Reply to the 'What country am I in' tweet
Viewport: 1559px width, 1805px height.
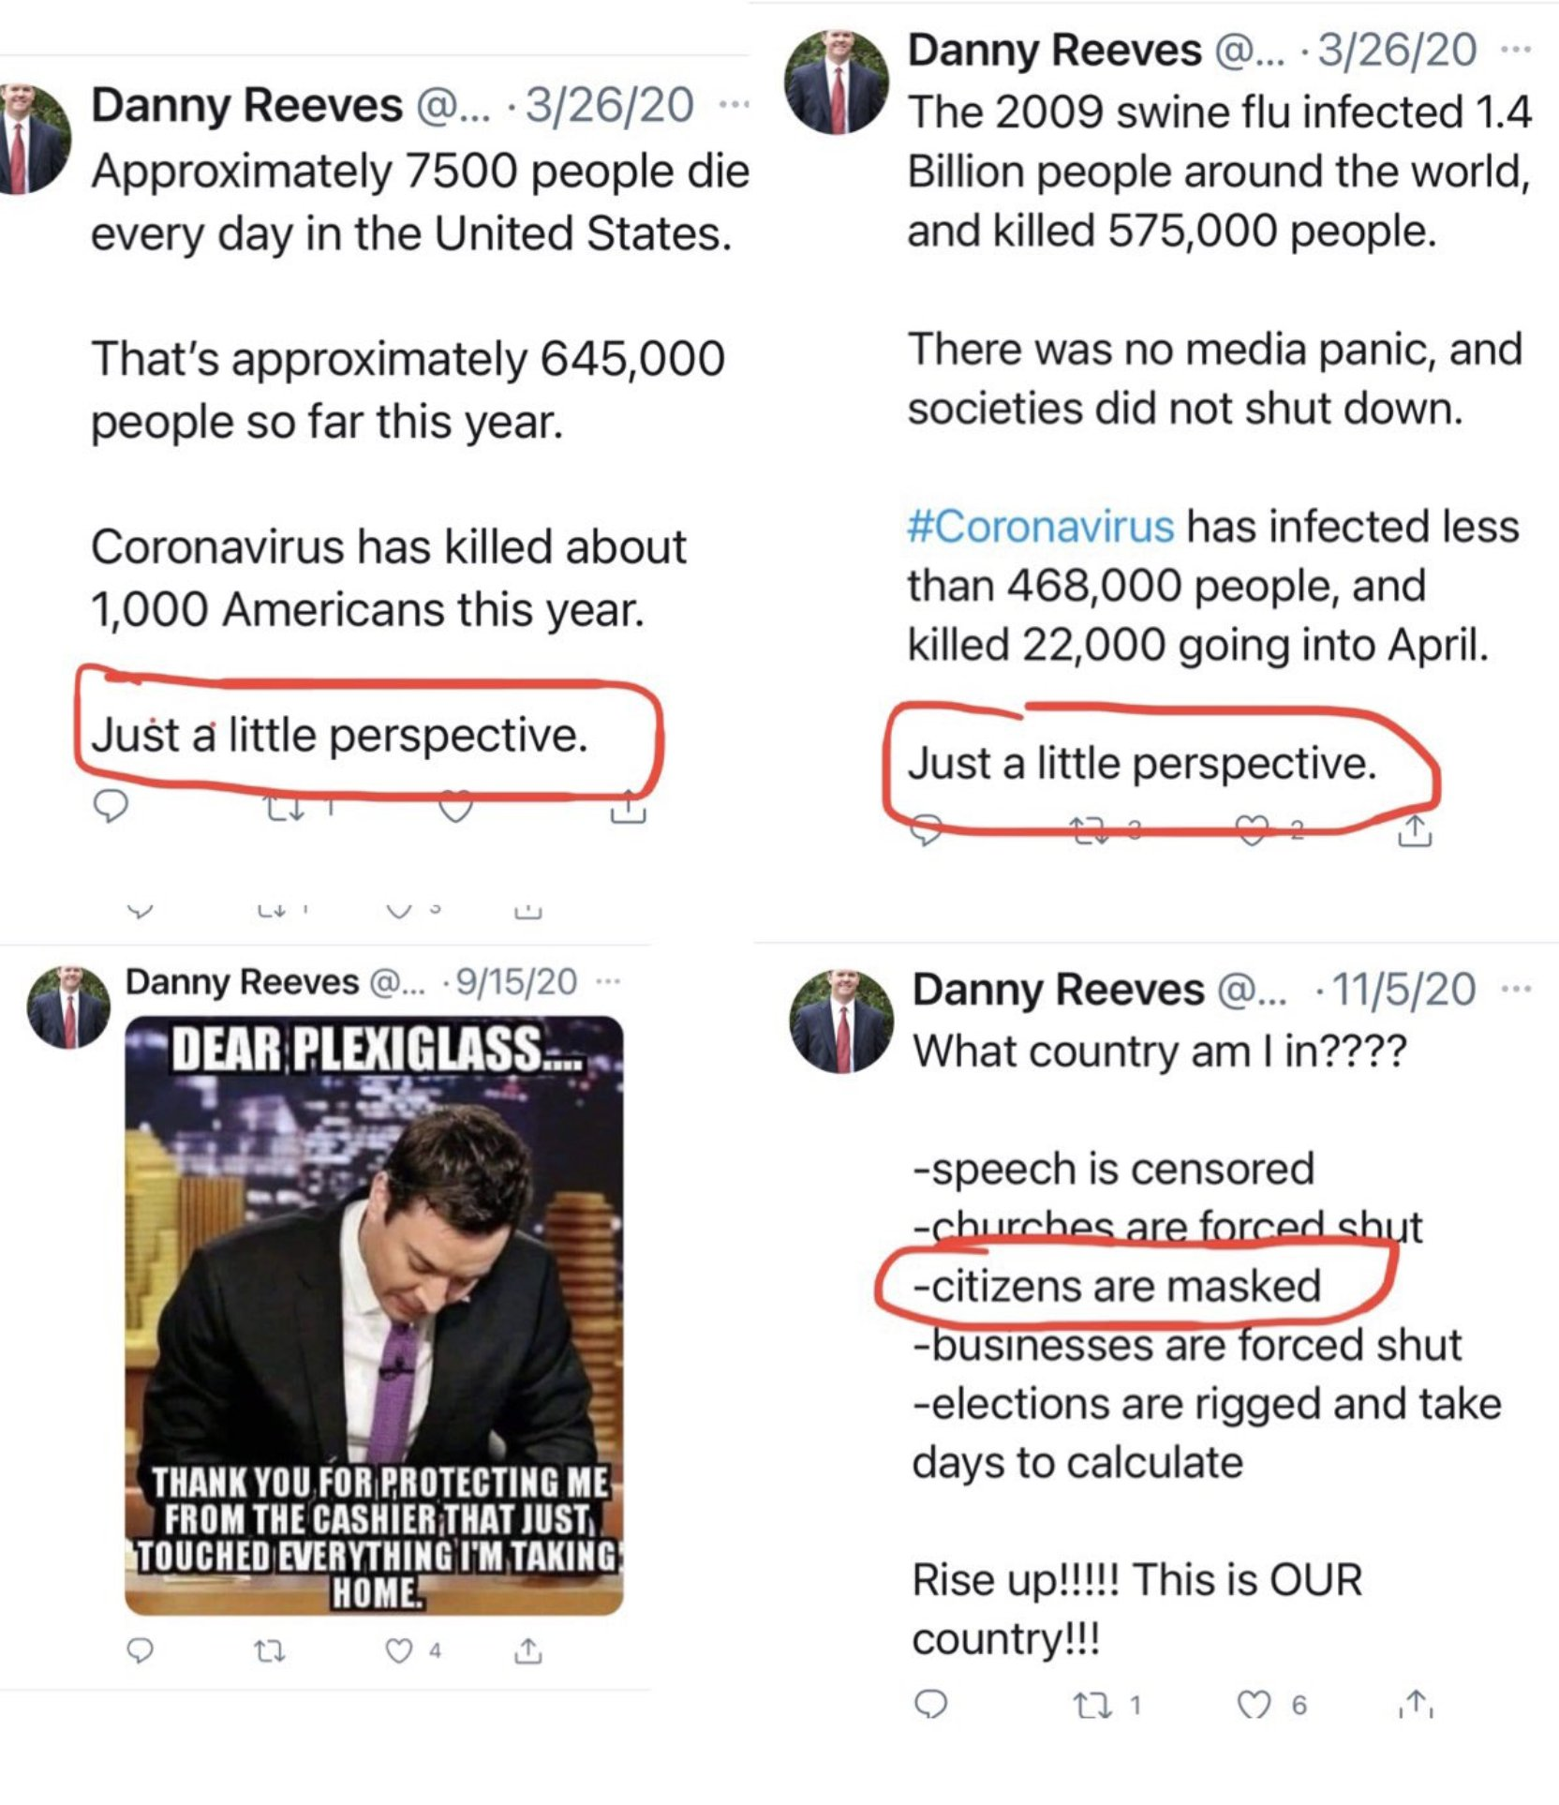point(930,1705)
